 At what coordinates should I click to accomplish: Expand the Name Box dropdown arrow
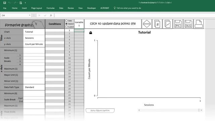30,15
